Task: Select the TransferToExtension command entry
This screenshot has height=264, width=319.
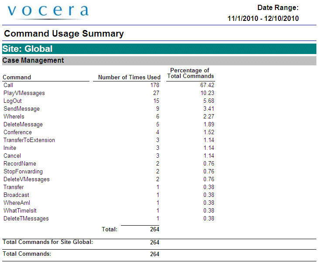Action: click(x=29, y=140)
